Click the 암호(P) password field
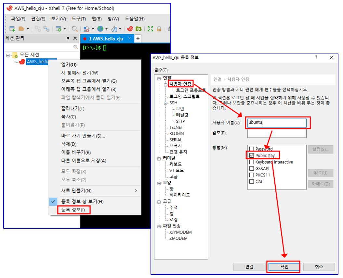This screenshot has width=343, height=278. pyautogui.click(x=277, y=134)
